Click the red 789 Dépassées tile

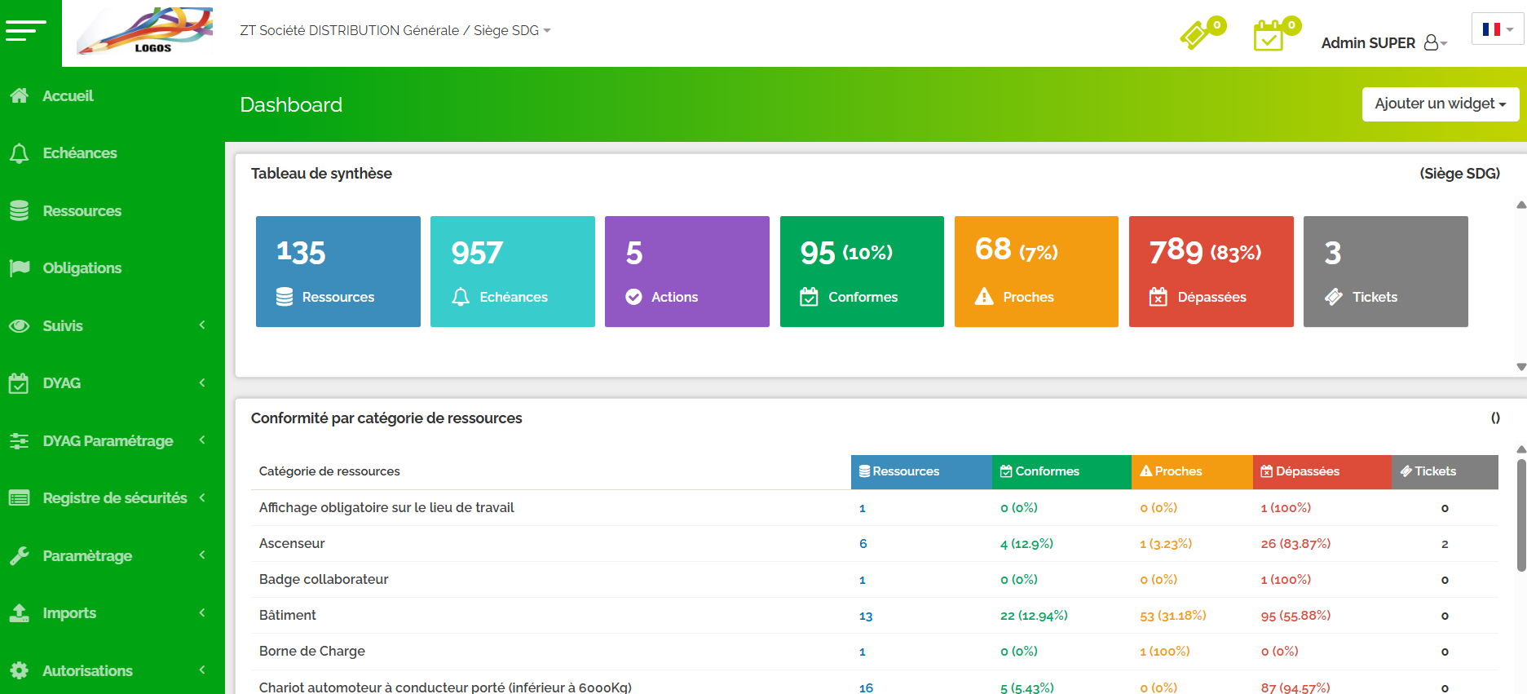(x=1211, y=272)
